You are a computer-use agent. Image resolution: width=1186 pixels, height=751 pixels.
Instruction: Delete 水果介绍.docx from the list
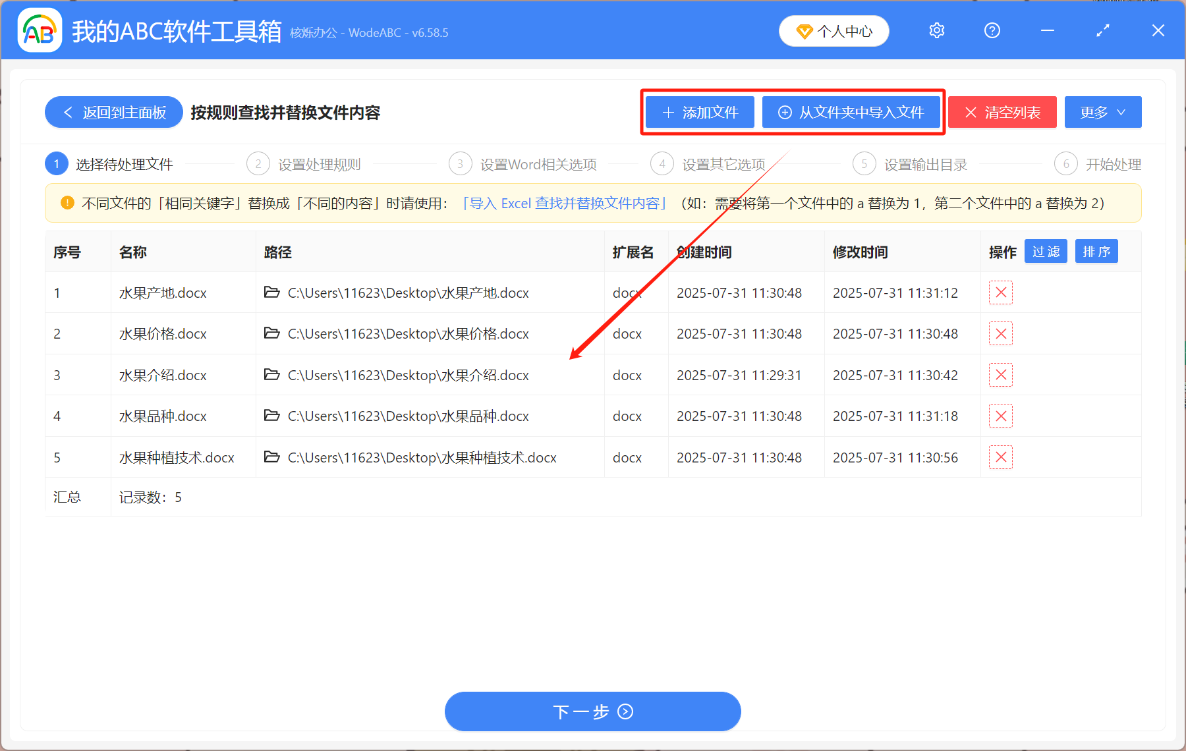point(1000,374)
